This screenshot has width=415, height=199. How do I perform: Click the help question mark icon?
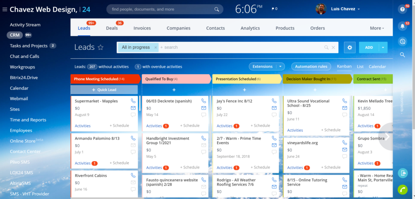[402, 9]
